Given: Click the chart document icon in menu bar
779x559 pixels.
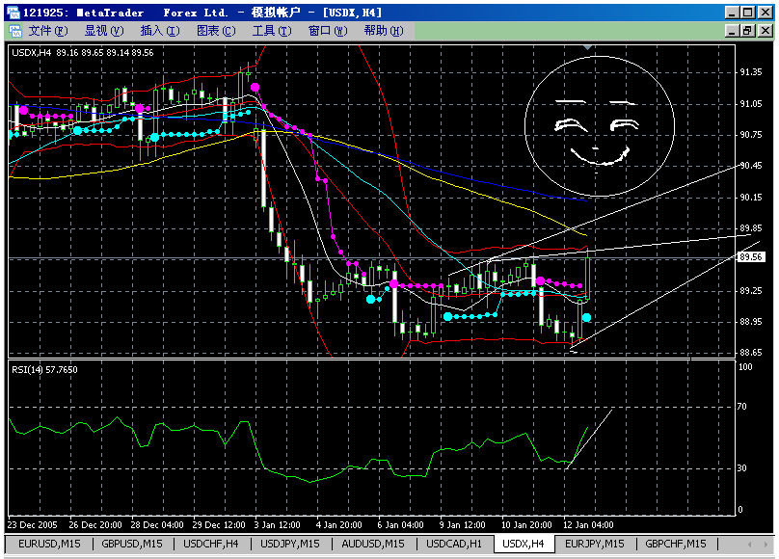Looking at the screenshot, I should pos(15,31).
